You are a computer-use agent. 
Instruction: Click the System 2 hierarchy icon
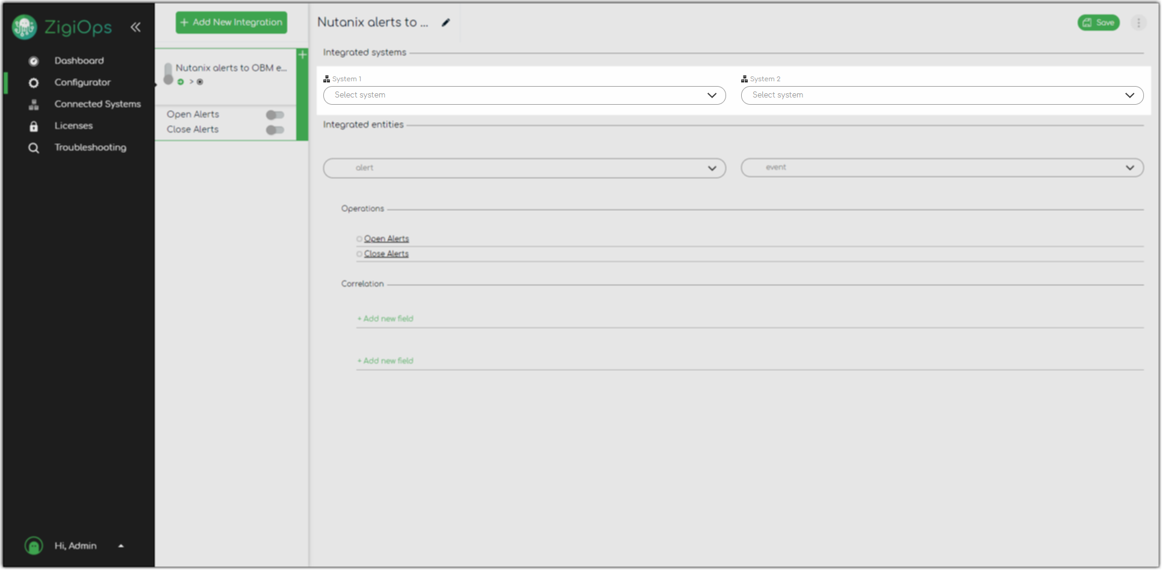click(745, 79)
